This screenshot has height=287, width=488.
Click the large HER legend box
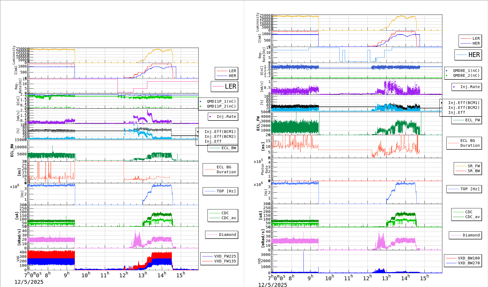coord(468,55)
